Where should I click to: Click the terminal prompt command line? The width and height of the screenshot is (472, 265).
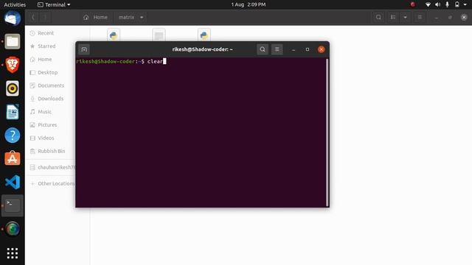point(121,61)
